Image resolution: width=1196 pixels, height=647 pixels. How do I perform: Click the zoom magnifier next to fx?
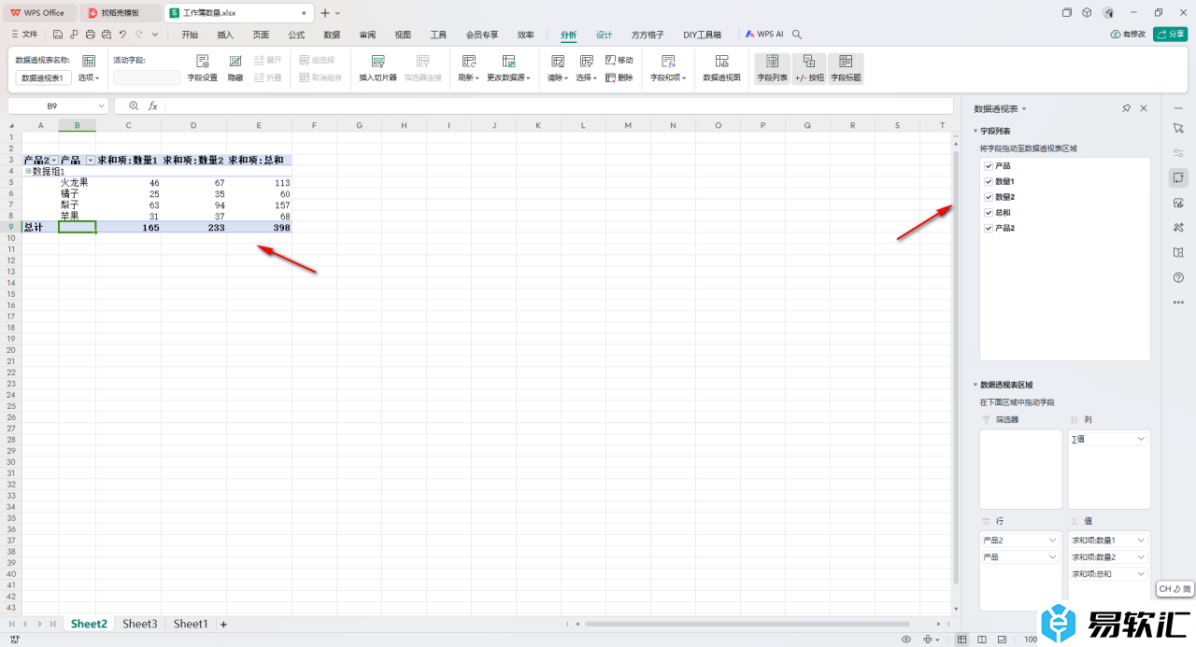pyautogui.click(x=134, y=106)
